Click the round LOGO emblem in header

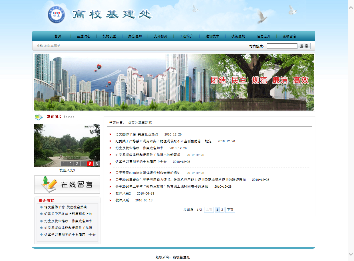pyautogui.click(x=56, y=15)
